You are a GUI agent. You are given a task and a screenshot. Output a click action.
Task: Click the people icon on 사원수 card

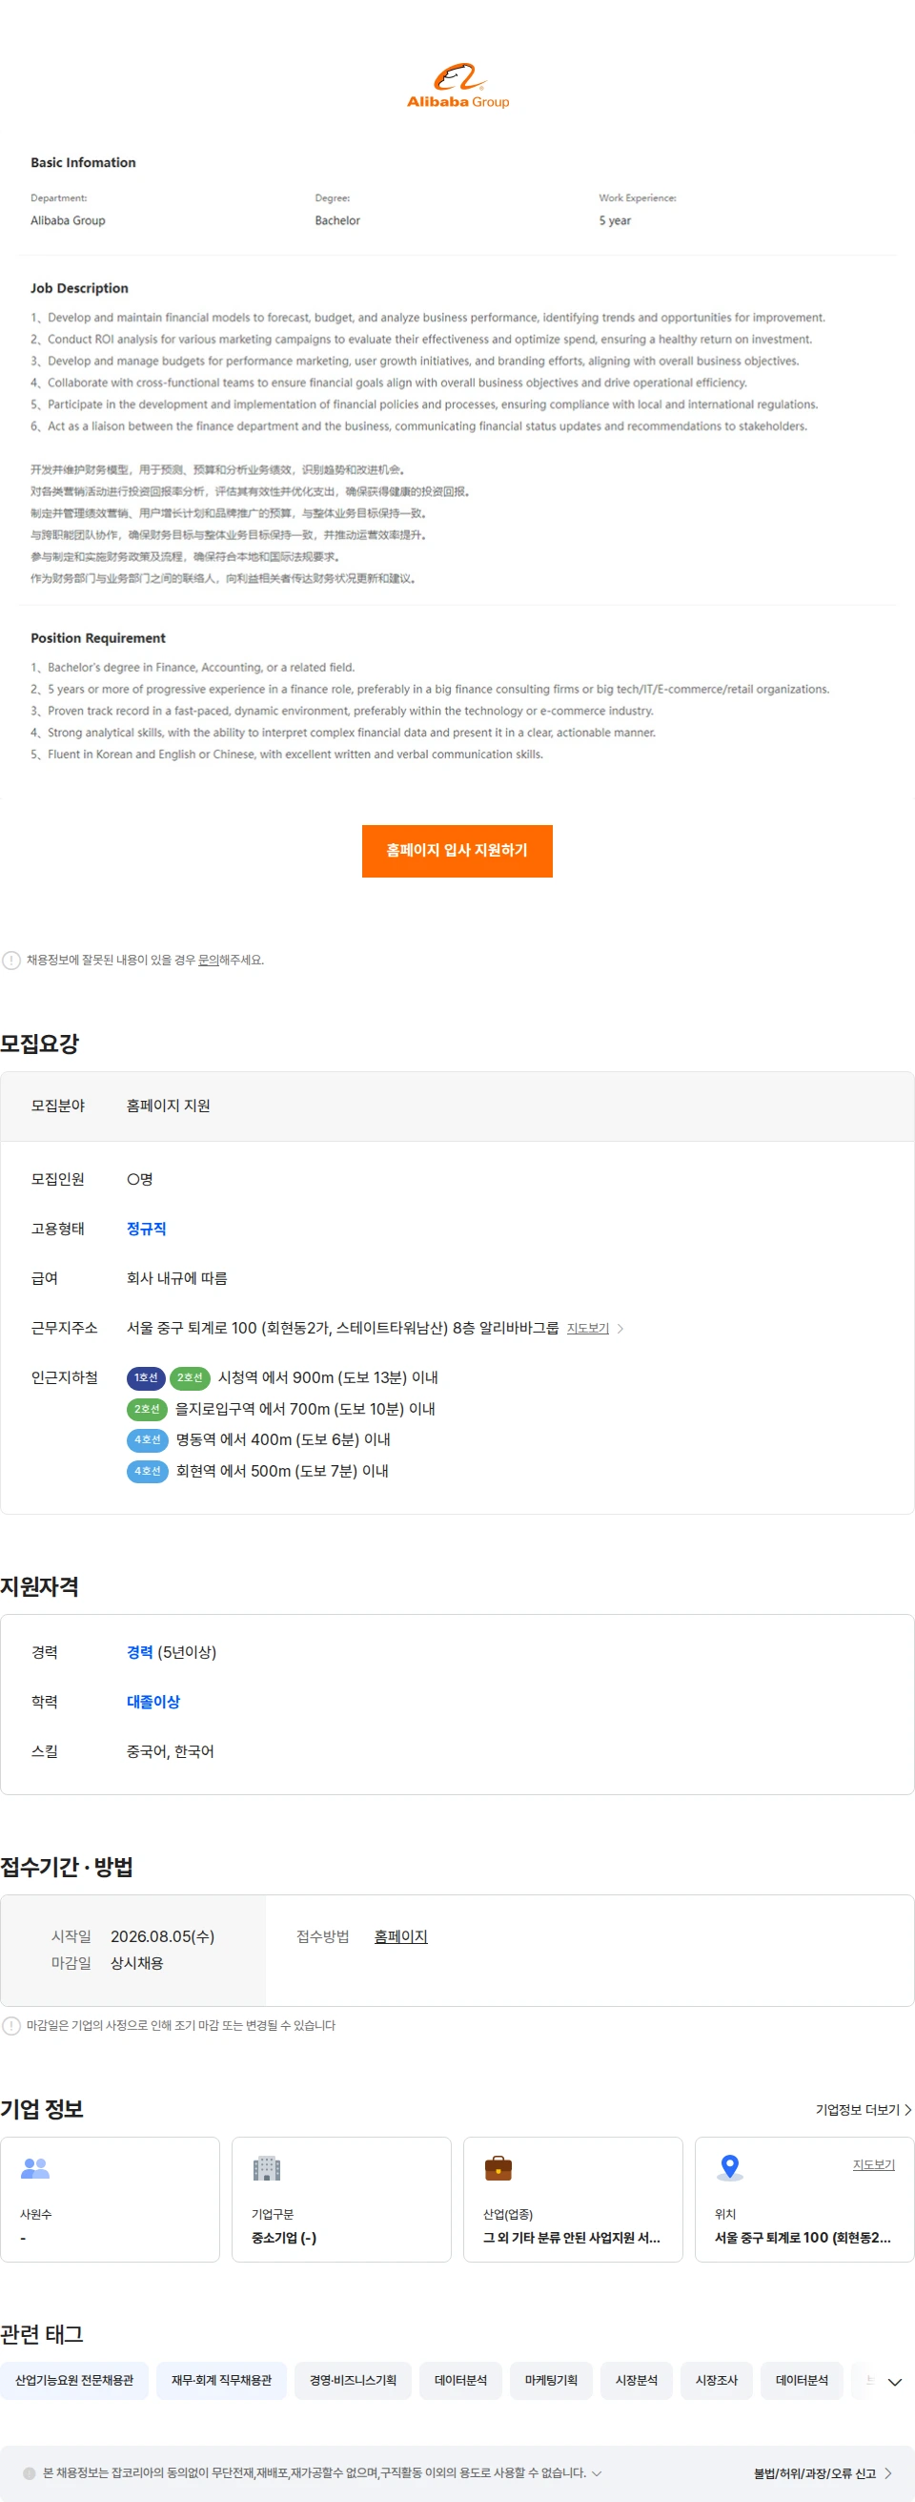pyautogui.click(x=35, y=2167)
